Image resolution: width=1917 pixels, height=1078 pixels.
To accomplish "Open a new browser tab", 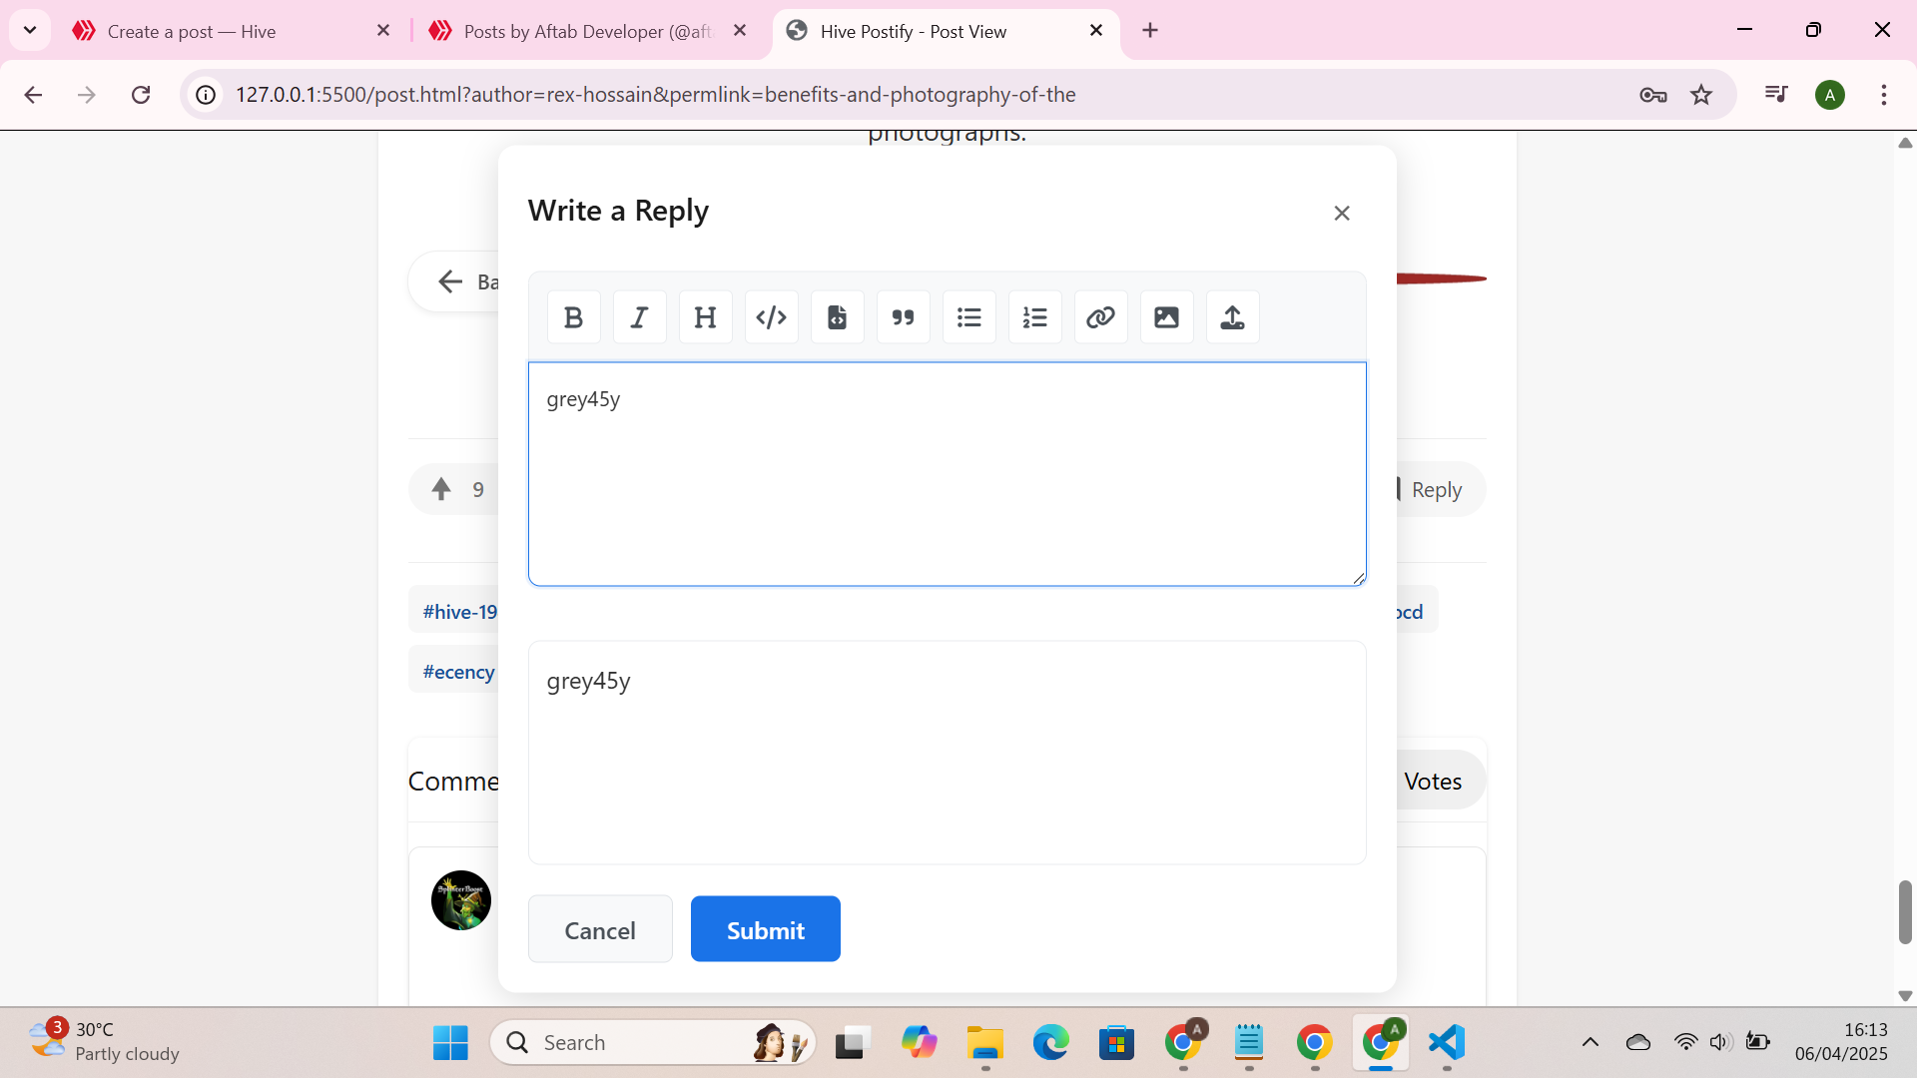I will [x=1150, y=30].
